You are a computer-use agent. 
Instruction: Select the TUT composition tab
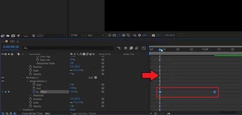12,41
